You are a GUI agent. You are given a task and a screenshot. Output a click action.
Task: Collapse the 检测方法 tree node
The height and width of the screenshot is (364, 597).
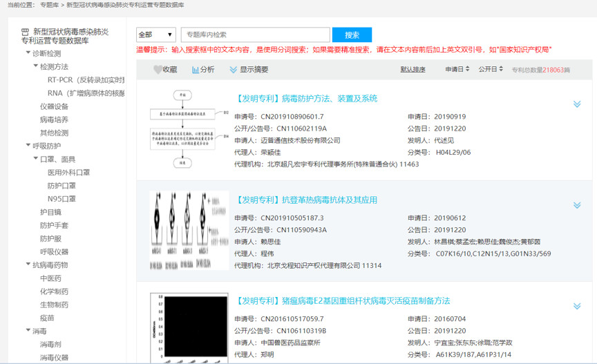[x=35, y=66]
